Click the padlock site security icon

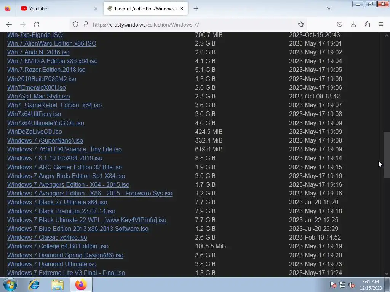pos(86,25)
